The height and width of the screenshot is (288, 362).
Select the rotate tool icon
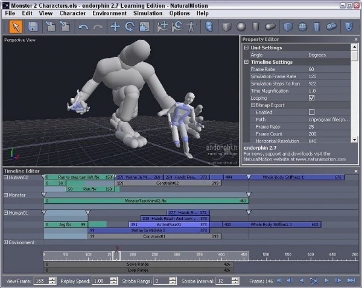coord(130,27)
